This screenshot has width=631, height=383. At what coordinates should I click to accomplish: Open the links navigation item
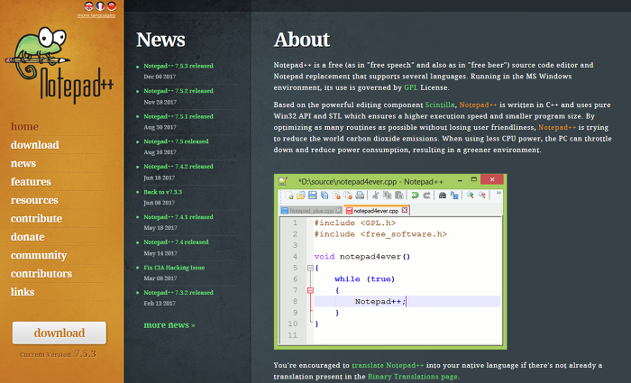tap(23, 292)
